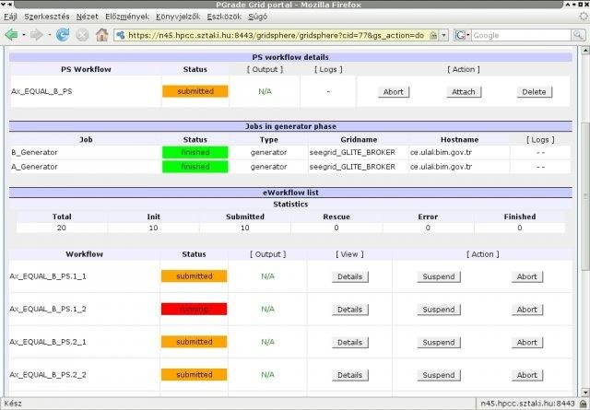Open the search engine chooser dropdown

tap(468, 35)
